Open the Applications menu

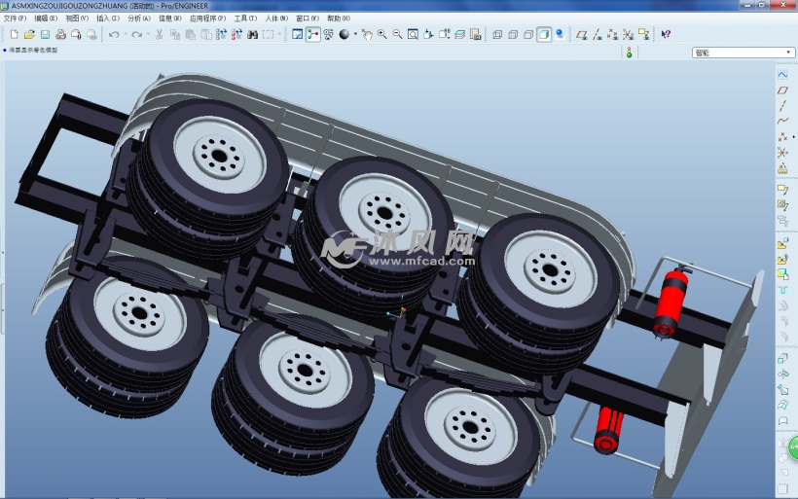[207, 18]
